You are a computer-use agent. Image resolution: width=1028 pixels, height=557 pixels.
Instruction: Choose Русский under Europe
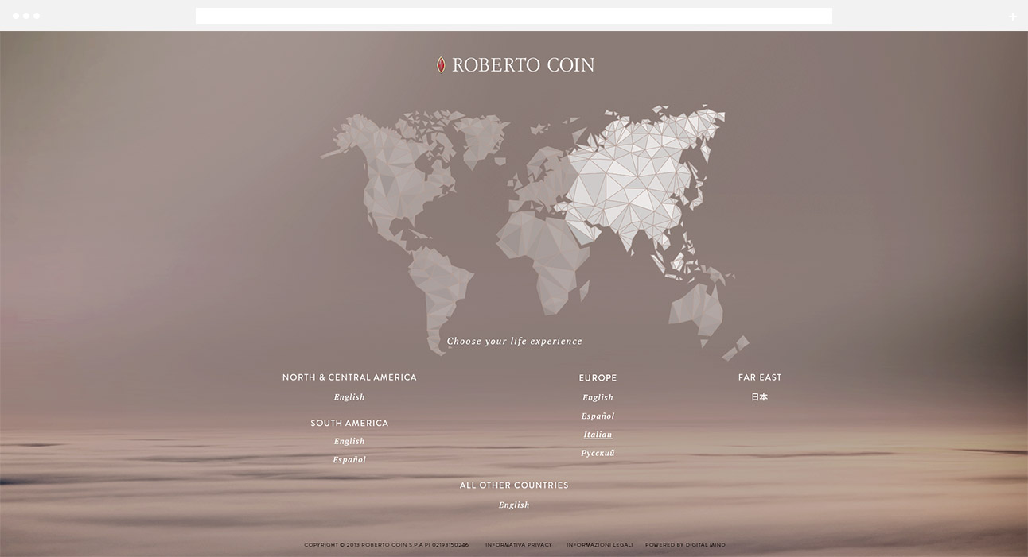click(x=598, y=453)
